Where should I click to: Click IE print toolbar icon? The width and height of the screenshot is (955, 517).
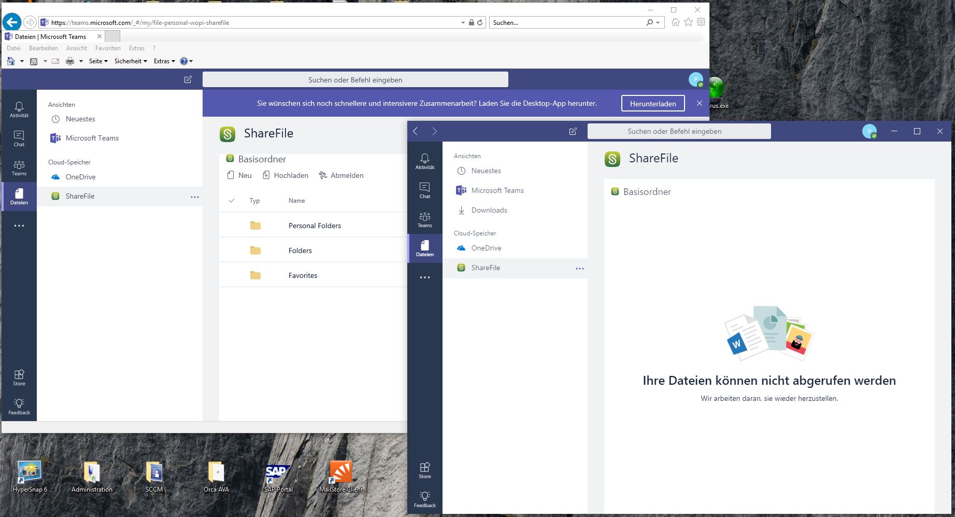click(x=70, y=61)
